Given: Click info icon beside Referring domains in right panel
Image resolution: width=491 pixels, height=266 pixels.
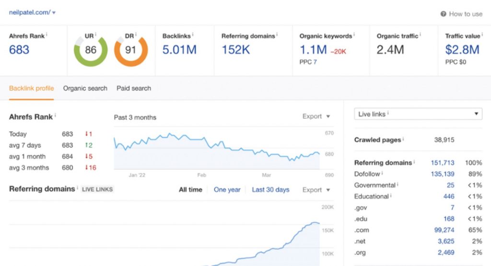Looking at the screenshot, I should coord(414,161).
